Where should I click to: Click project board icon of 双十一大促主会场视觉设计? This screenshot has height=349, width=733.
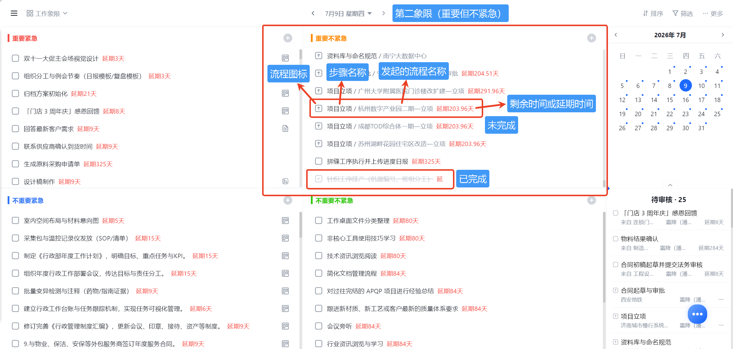tap(285, 58)
